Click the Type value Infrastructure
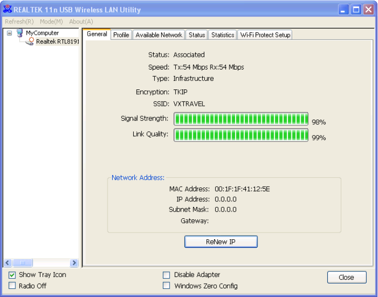This screenshot has width=378, height=297. pos(193,79)
